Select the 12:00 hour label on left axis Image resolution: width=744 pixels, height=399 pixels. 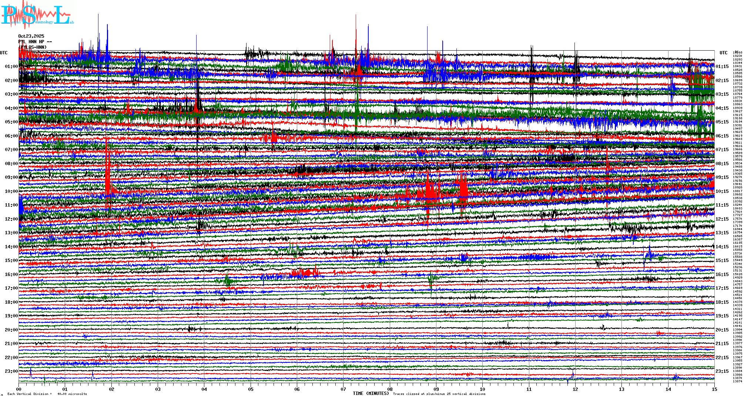11,219
